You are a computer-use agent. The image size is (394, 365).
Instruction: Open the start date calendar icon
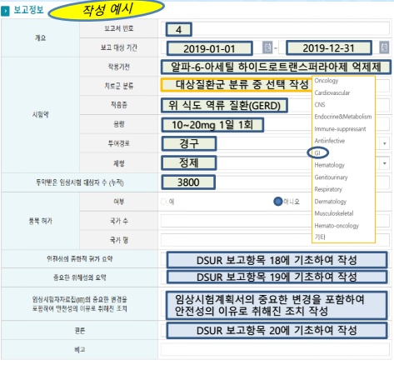pyautogui.click(x=267, y=47)
